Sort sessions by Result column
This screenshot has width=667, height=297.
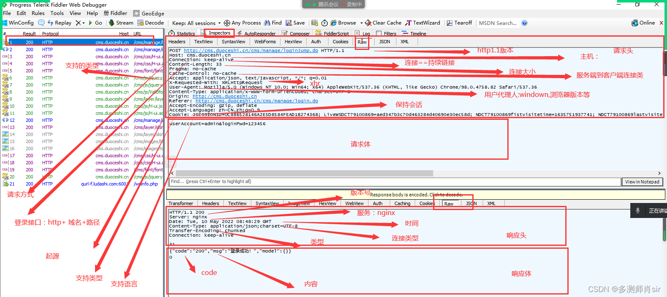29,34
